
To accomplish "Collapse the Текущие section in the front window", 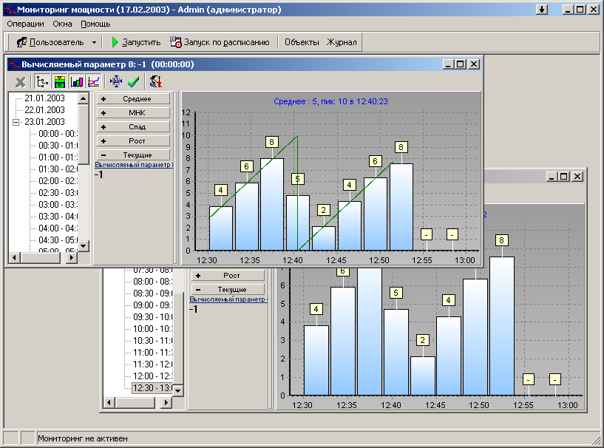I will pyautogui.click(x=133, y=155).
